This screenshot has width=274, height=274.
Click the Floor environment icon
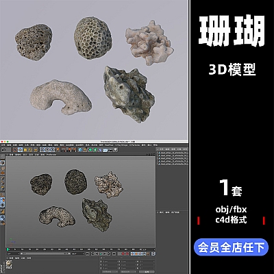(x=105, y=150)
